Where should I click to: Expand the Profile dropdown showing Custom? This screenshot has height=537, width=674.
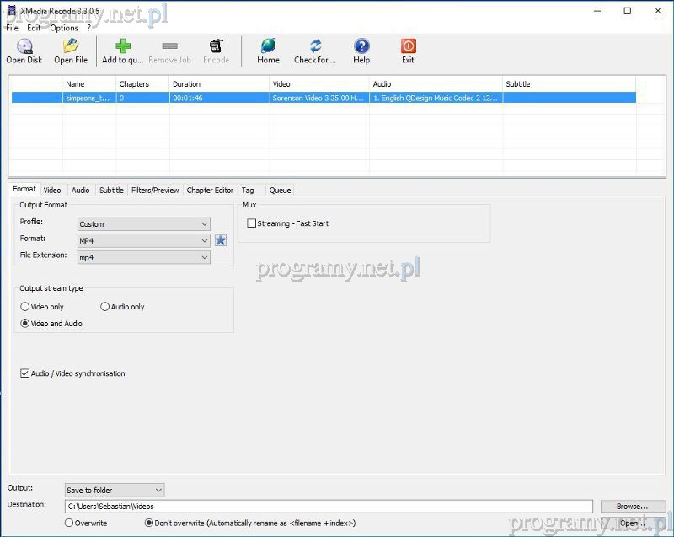143,224
